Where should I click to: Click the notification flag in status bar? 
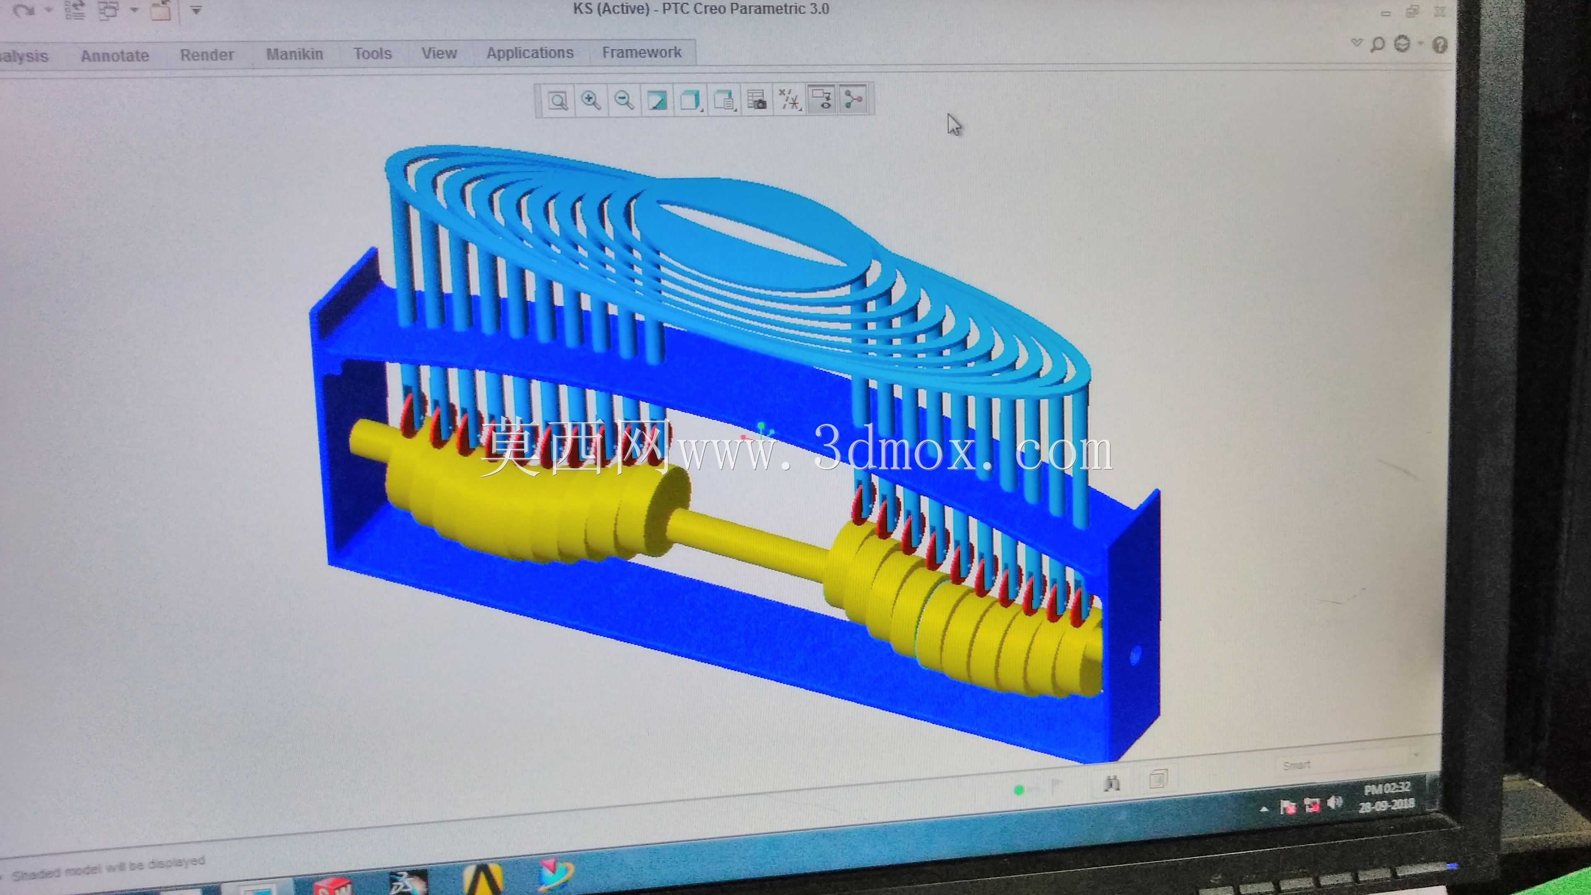point(1056,786)
